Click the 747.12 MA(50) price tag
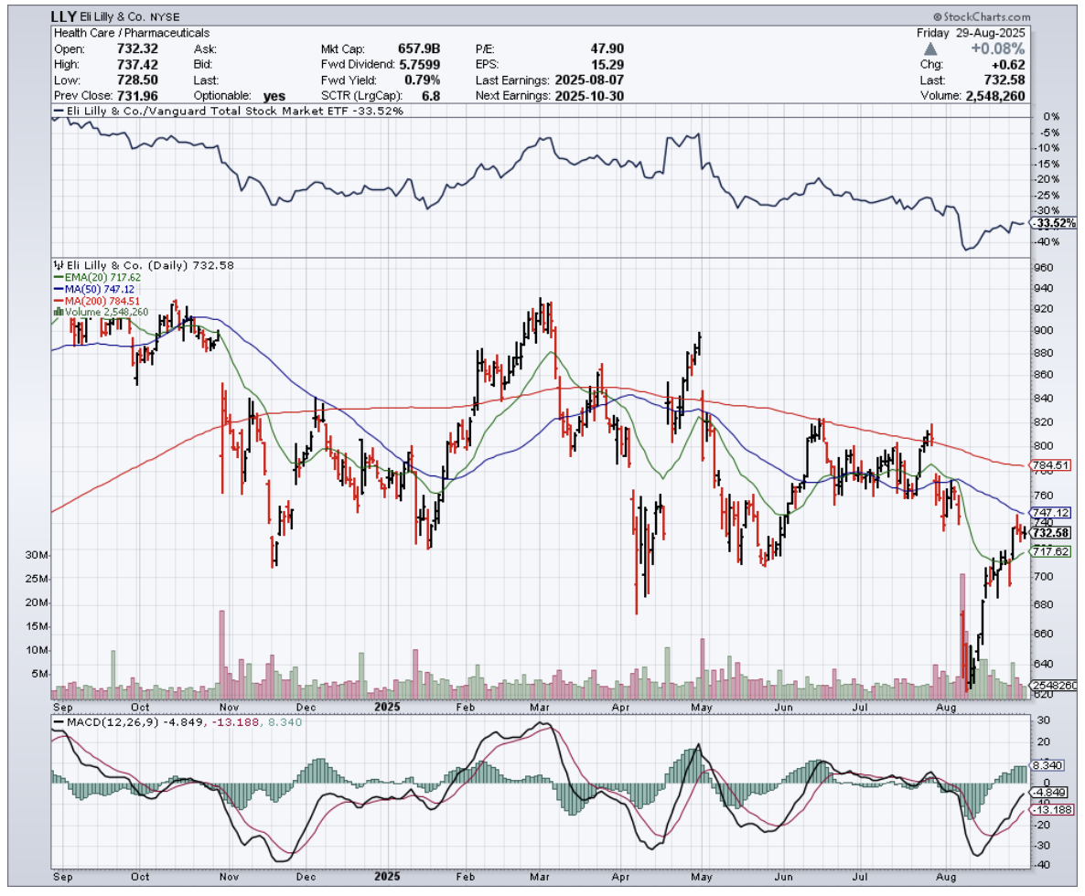 (1050, 513)
